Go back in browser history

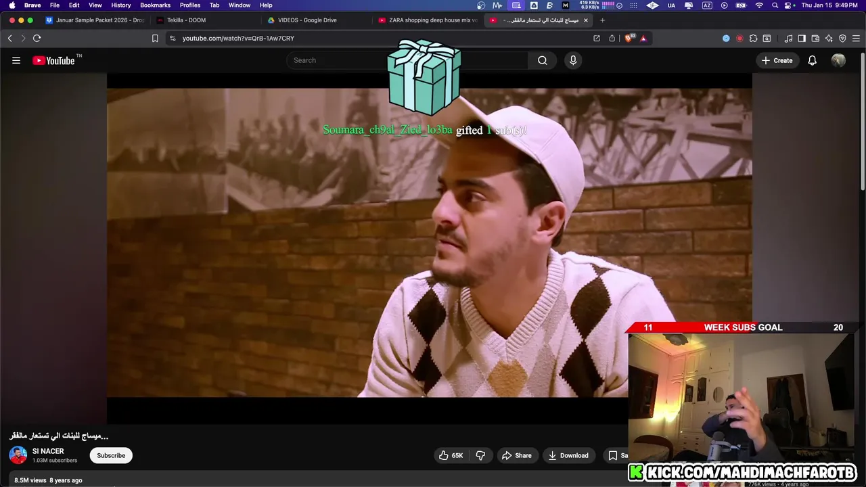coord(9,39)
